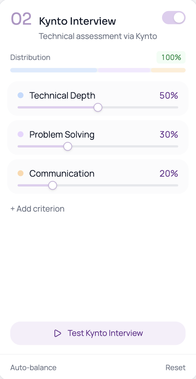Click the blue segment of the distribution bar
This screenshot has width=196, height=379.
click(x=54, y=70)
